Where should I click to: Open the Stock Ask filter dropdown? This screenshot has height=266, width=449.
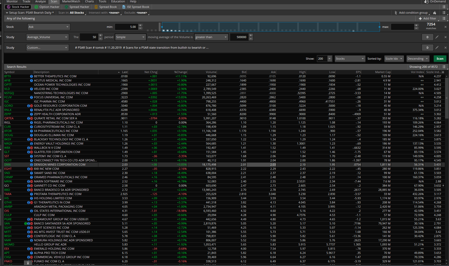[49, 27]
